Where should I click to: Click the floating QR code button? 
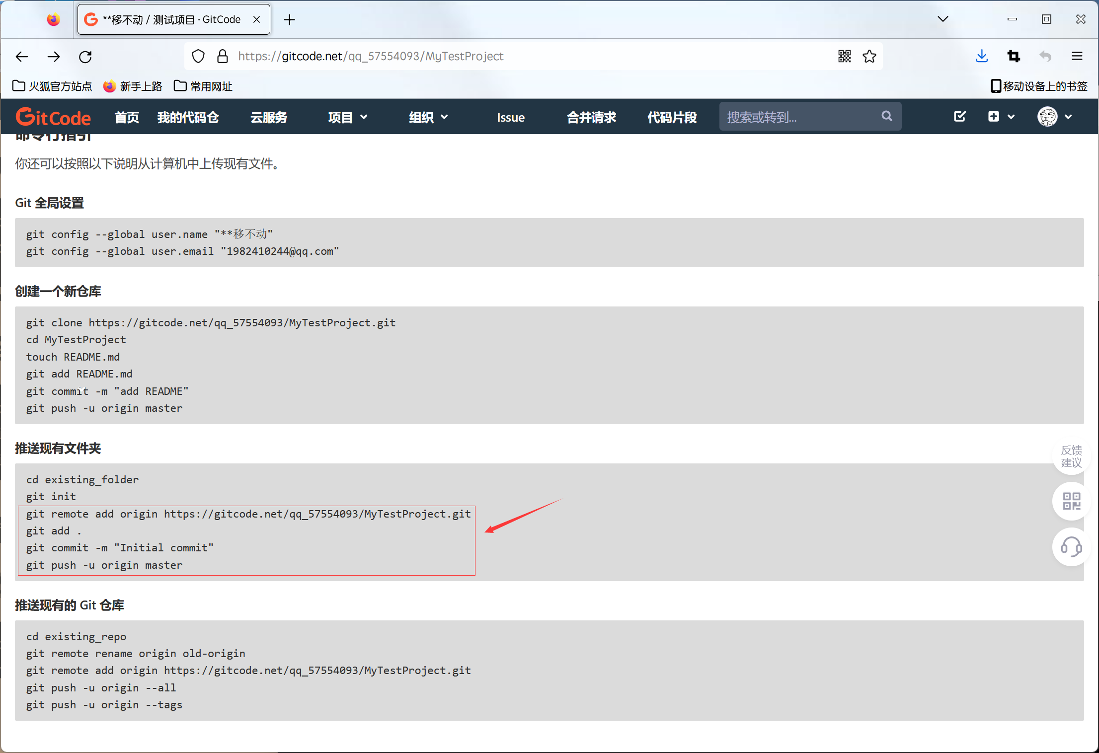click(1071, 501)
